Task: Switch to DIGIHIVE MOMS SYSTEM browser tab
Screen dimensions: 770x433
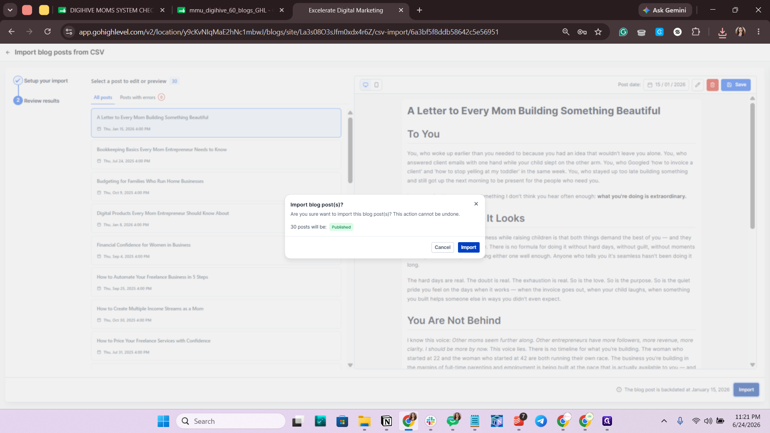Action: coord(111,10)
